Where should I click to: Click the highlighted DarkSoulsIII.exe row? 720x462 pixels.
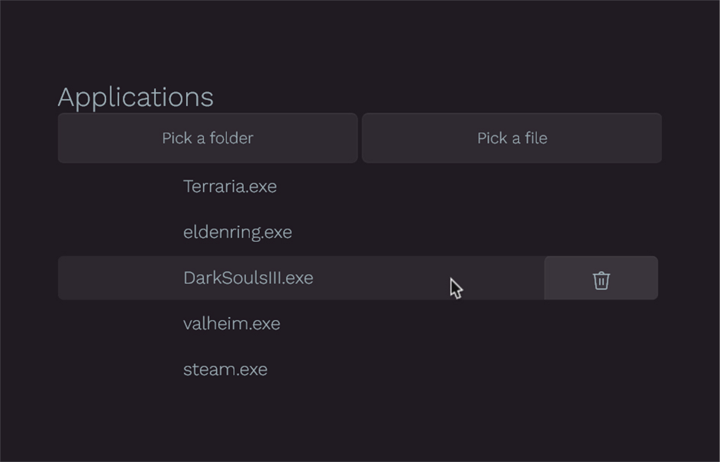(x=301, y=278)
